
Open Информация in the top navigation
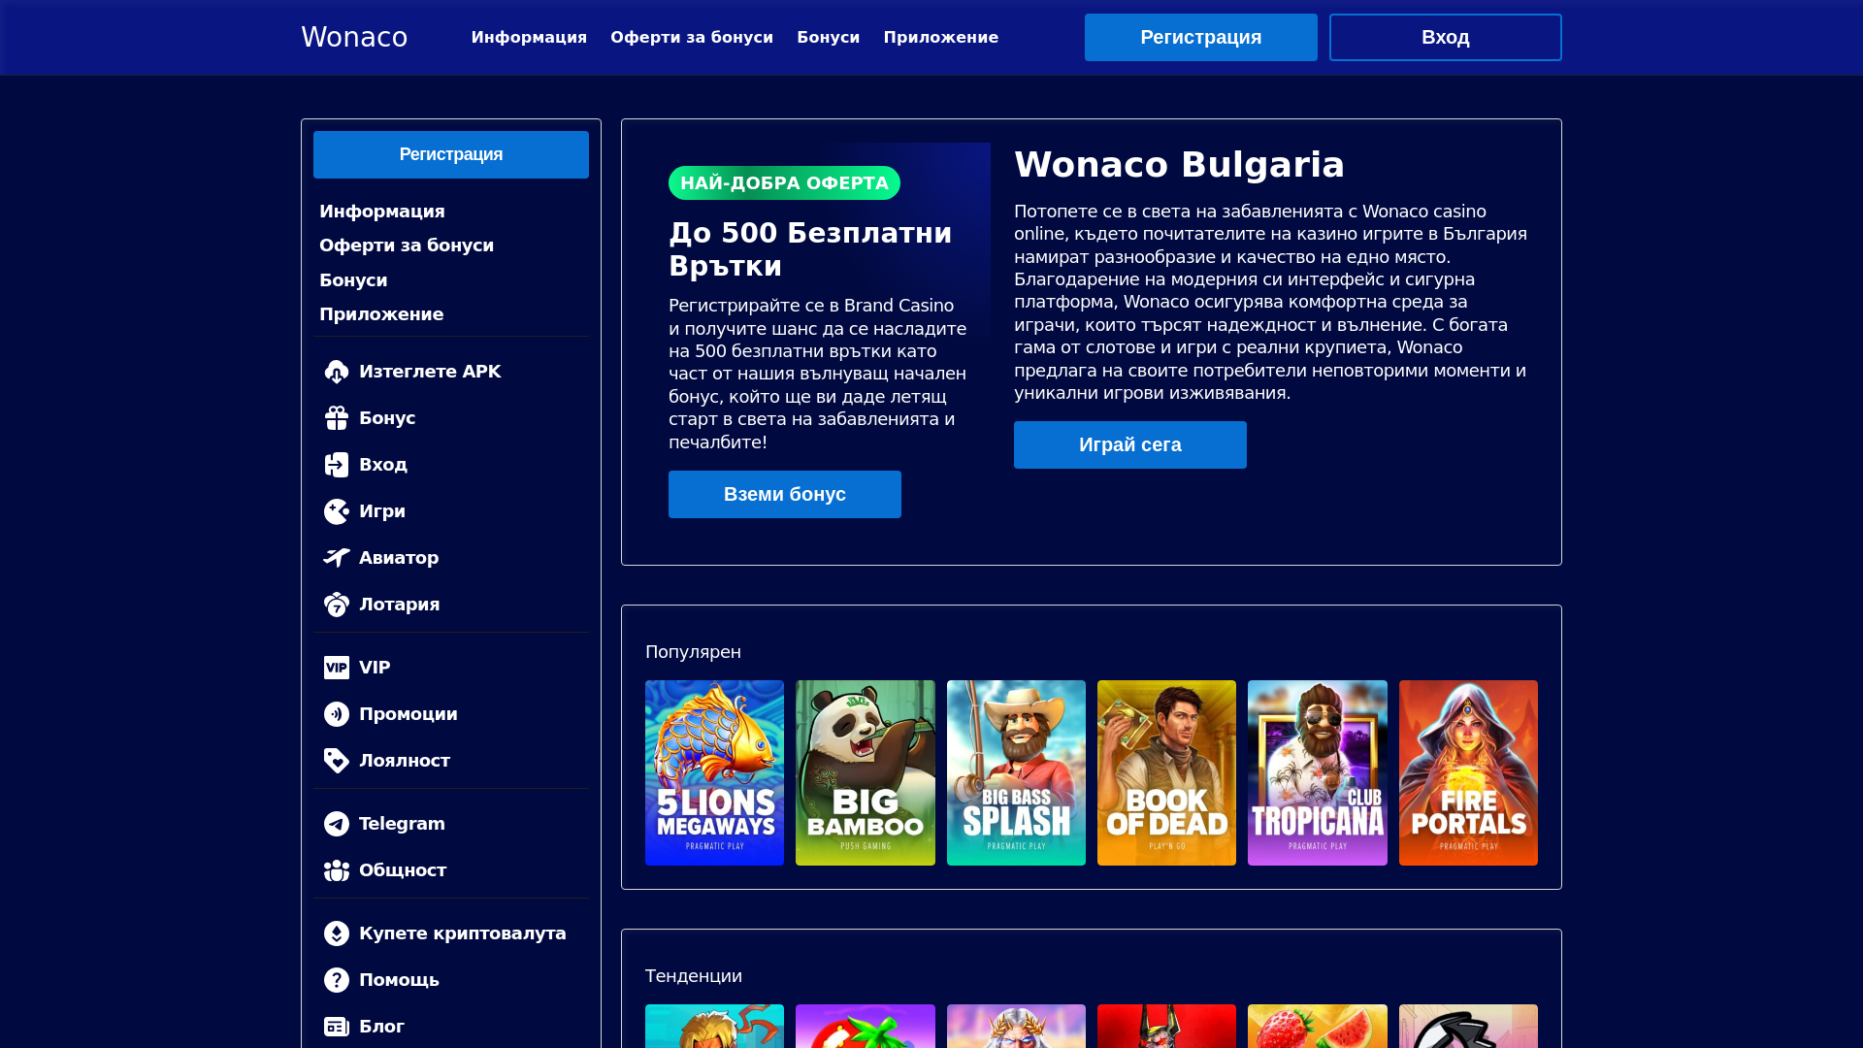(x=529, y=37)
